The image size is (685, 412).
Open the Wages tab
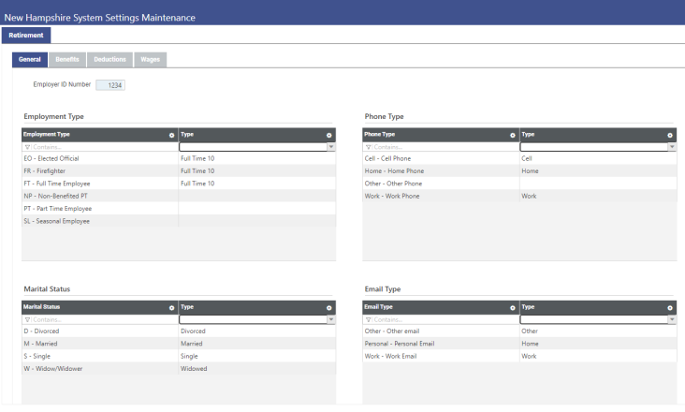pos(150,59)
